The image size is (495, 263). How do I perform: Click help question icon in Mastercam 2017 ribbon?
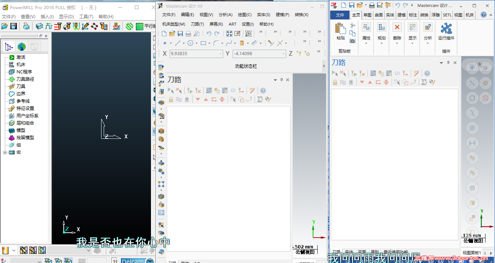point(483,15)
